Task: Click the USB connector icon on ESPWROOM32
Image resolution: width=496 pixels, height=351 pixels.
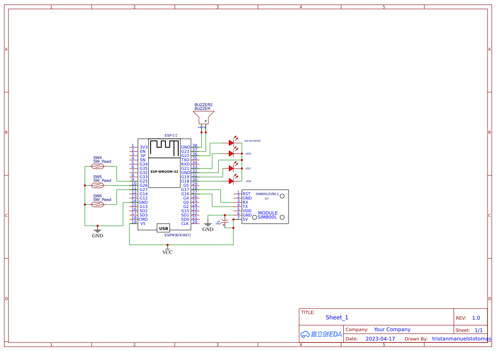Action: point(163,228)
